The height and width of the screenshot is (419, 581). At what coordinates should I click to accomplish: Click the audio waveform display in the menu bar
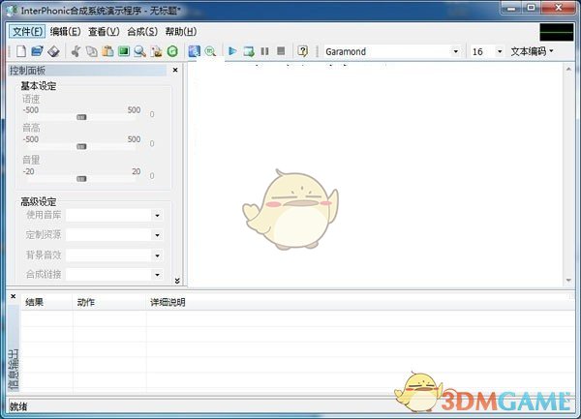[557, 32]
